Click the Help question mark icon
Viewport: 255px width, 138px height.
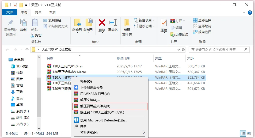[x=250, y=13]
